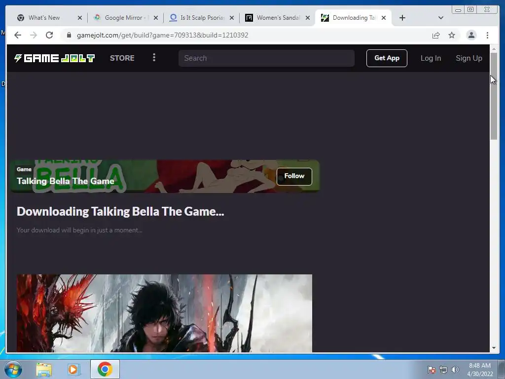The image size is (505, 379).
Task: Go back to the previous page
Action: 18,35
